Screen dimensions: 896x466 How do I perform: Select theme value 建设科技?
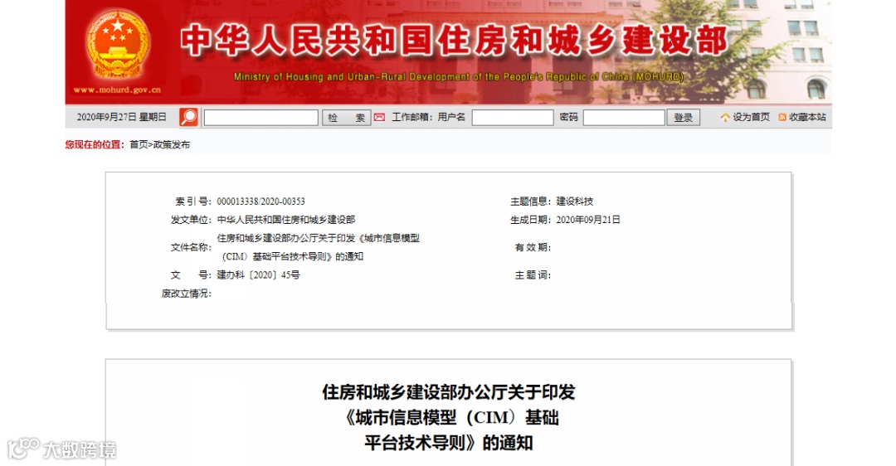point(575,201)
